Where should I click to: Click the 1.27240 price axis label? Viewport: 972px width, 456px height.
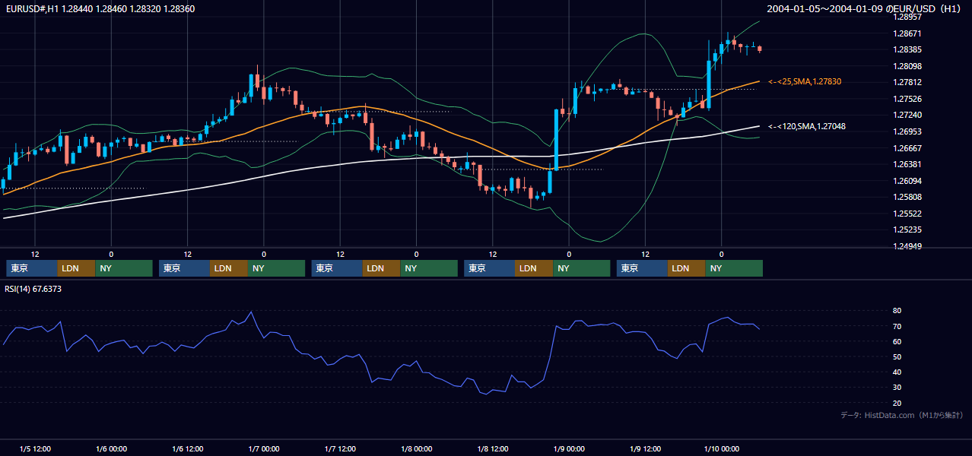[907, 115]
